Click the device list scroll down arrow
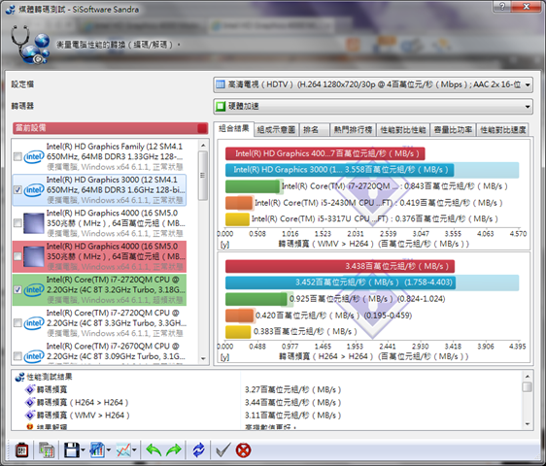The image size is (546, 466). click(x=203, y=359)
